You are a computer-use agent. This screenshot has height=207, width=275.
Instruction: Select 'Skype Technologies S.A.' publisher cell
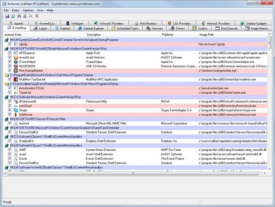click(x=176, y=110)
